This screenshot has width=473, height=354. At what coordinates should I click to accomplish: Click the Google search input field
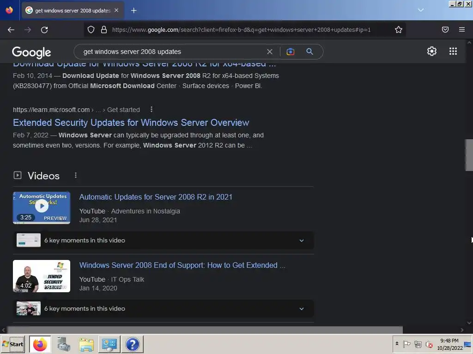[173, 52]
